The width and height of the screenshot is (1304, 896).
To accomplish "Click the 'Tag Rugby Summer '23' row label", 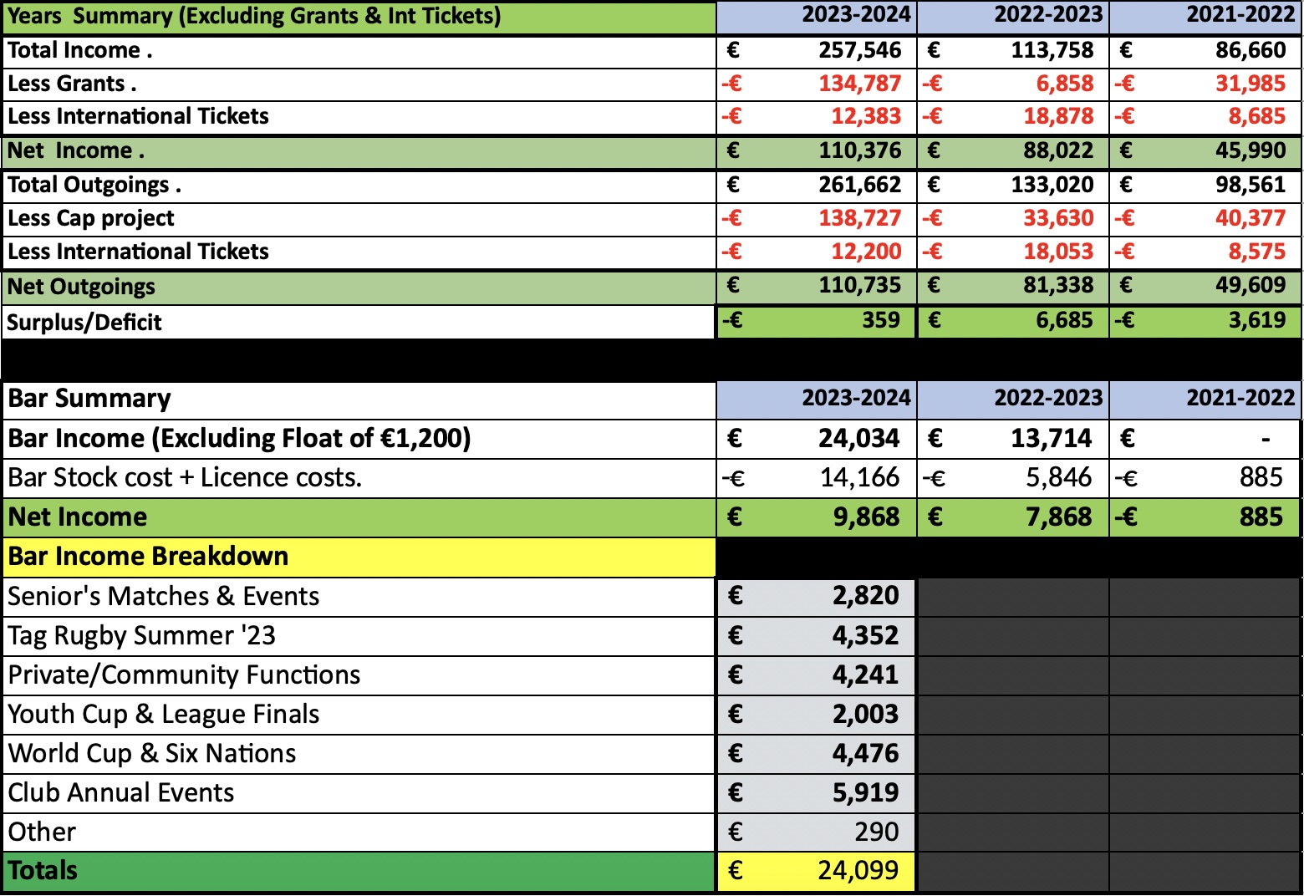I will 142,635.
